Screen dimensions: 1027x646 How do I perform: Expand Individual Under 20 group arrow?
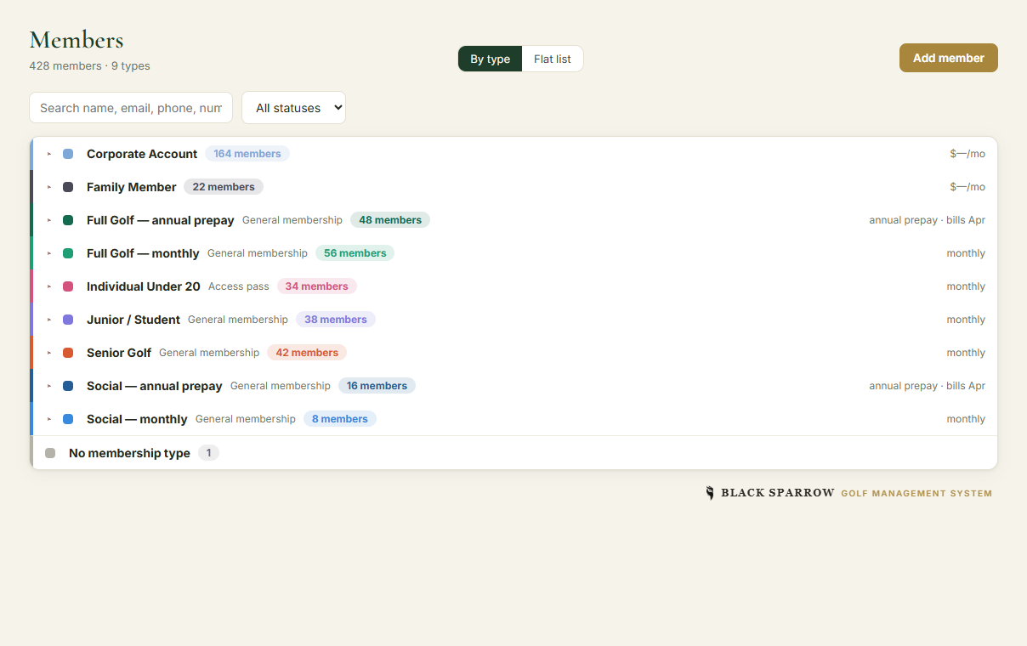pyautogui.click(x=49, y=286)
